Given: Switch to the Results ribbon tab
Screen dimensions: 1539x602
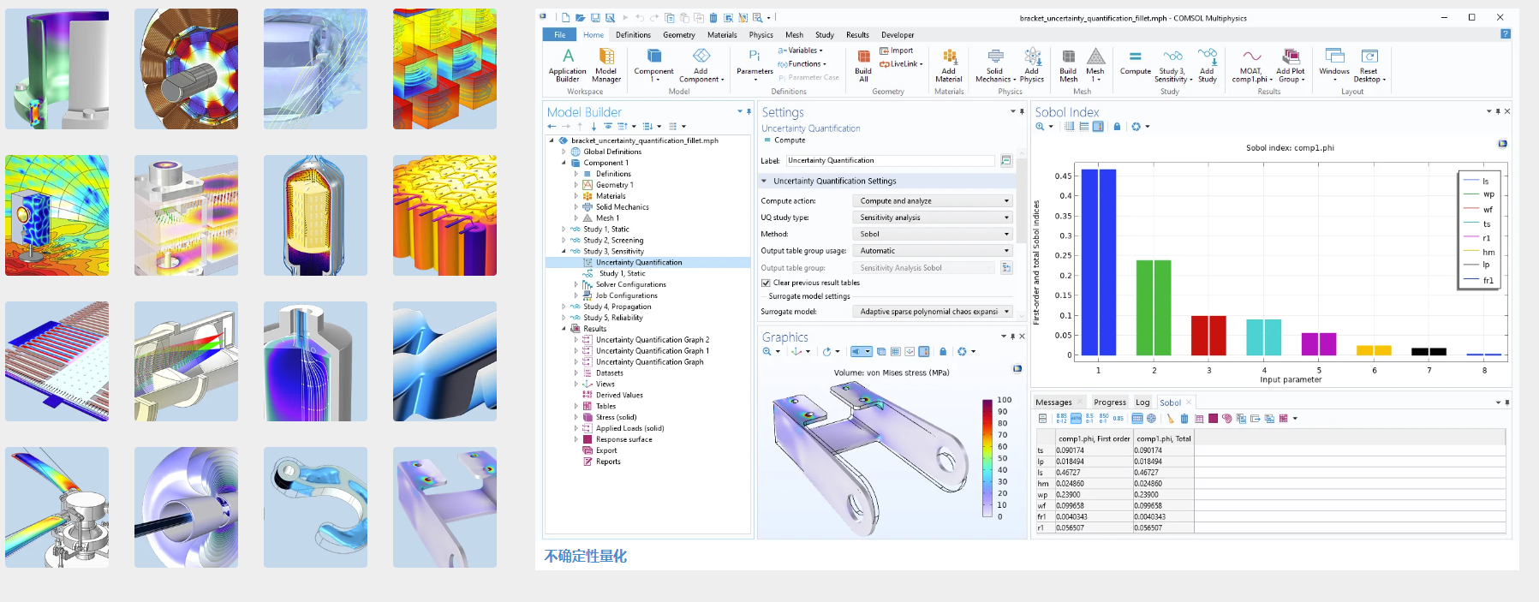Looking at the screenshot, I should tap(857, 35).
